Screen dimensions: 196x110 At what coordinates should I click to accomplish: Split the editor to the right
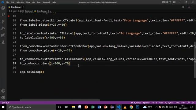(x=189, y=7)
